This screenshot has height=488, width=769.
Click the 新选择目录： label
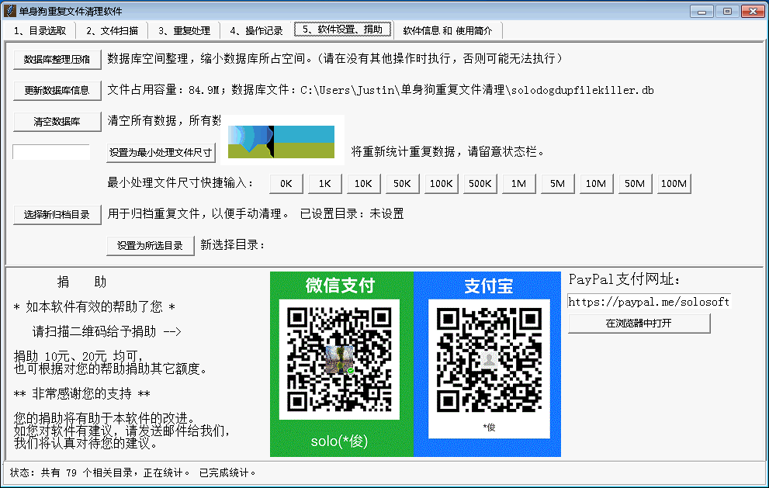coord(233,244)
